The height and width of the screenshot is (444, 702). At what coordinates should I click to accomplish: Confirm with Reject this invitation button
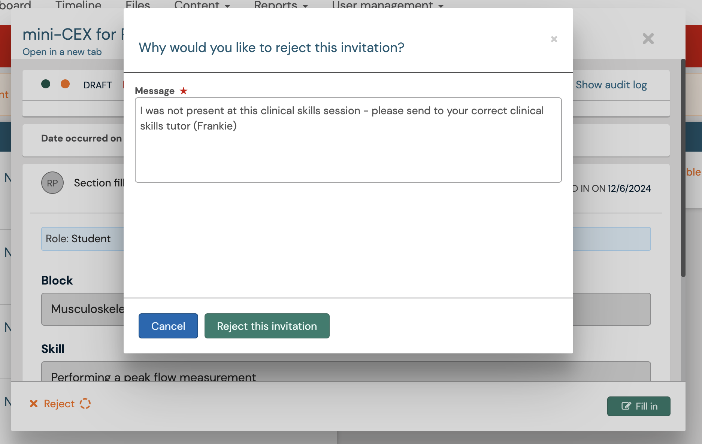click(x=267, y=326)
